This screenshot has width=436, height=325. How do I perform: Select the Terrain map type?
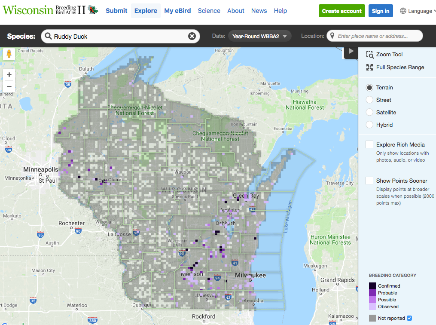point(369,88)
